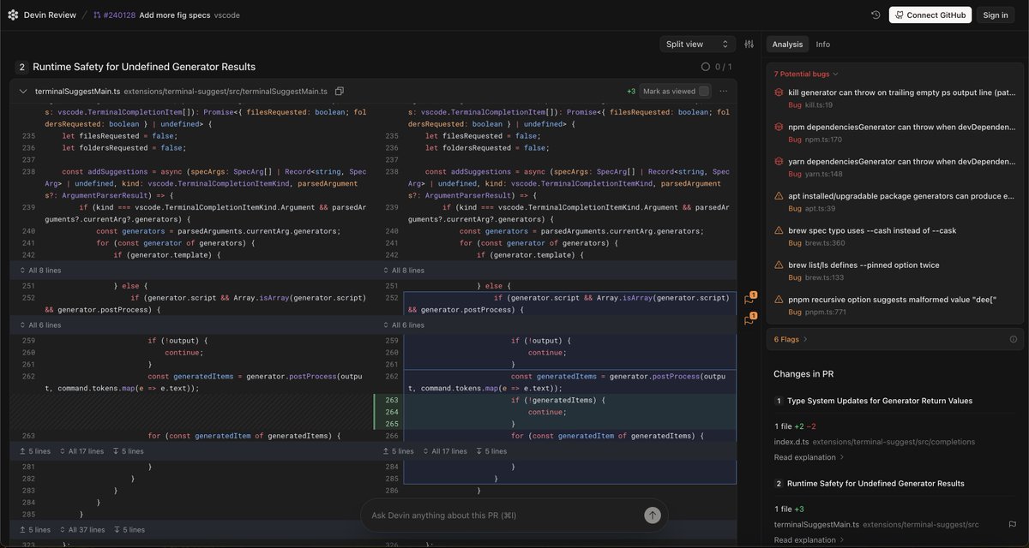Open the review history clock icon
This screenshot has width=1029, height=548.
(874, 13)
